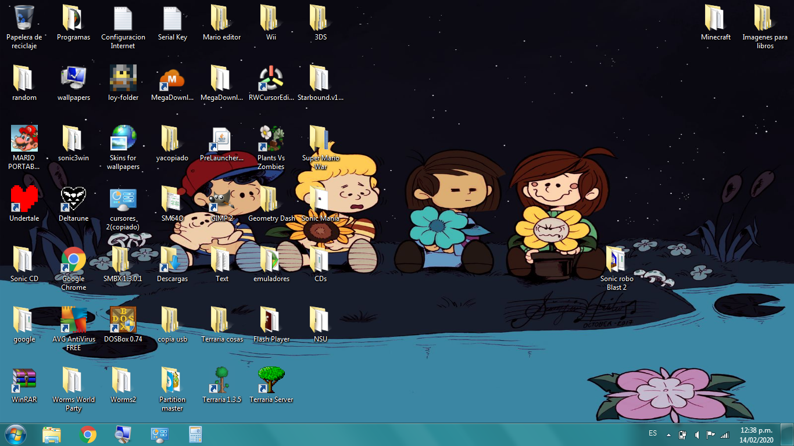This screenshot has width=794, height=446.
Task: Open File Explorer from taskbar
Action: pos(52,434)
